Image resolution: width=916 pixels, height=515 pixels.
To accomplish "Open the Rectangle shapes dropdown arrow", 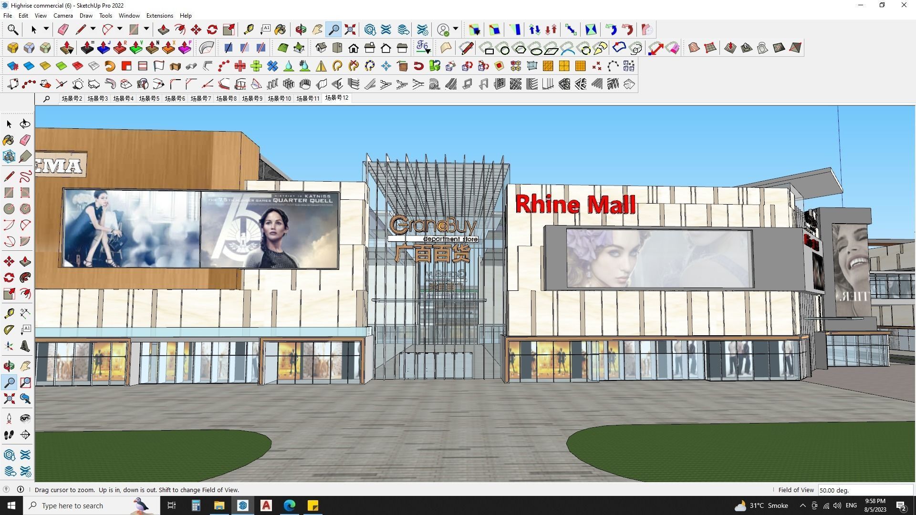I will (x=146, y=30).
